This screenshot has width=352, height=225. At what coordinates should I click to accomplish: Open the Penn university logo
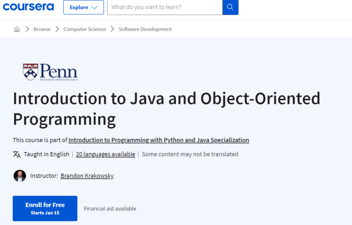tap(50, 72)
